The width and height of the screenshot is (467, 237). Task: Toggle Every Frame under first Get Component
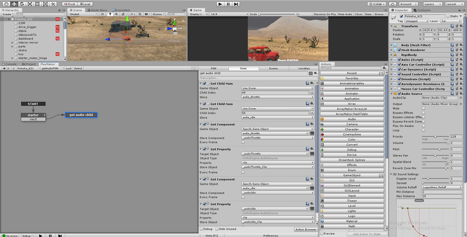[243, 142]
